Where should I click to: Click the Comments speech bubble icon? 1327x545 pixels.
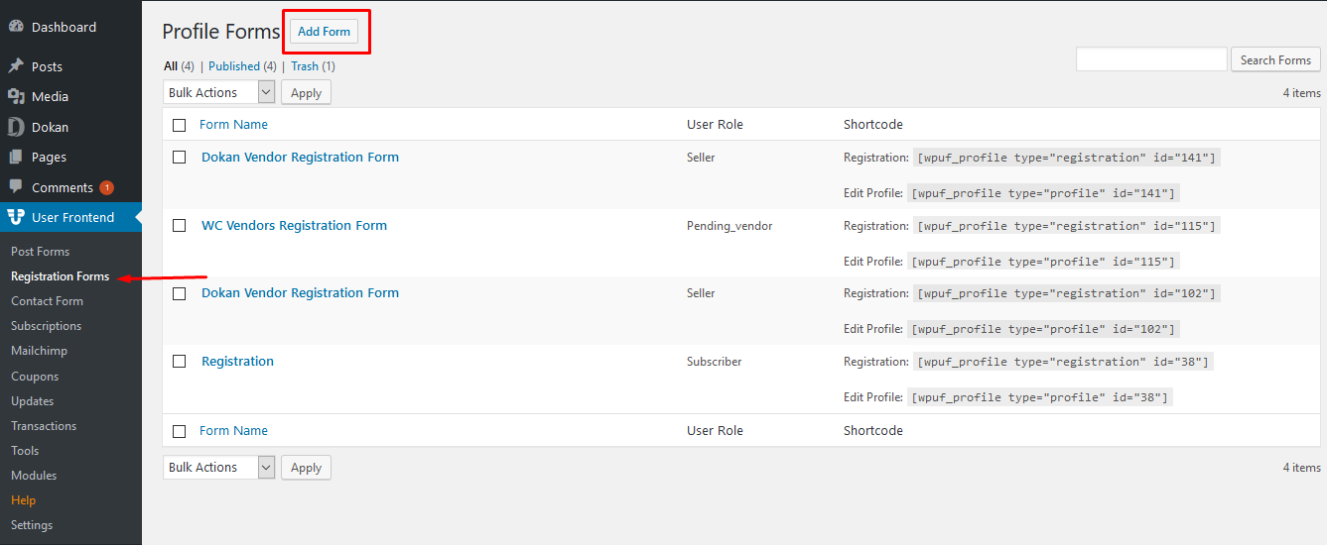point(16,187)
